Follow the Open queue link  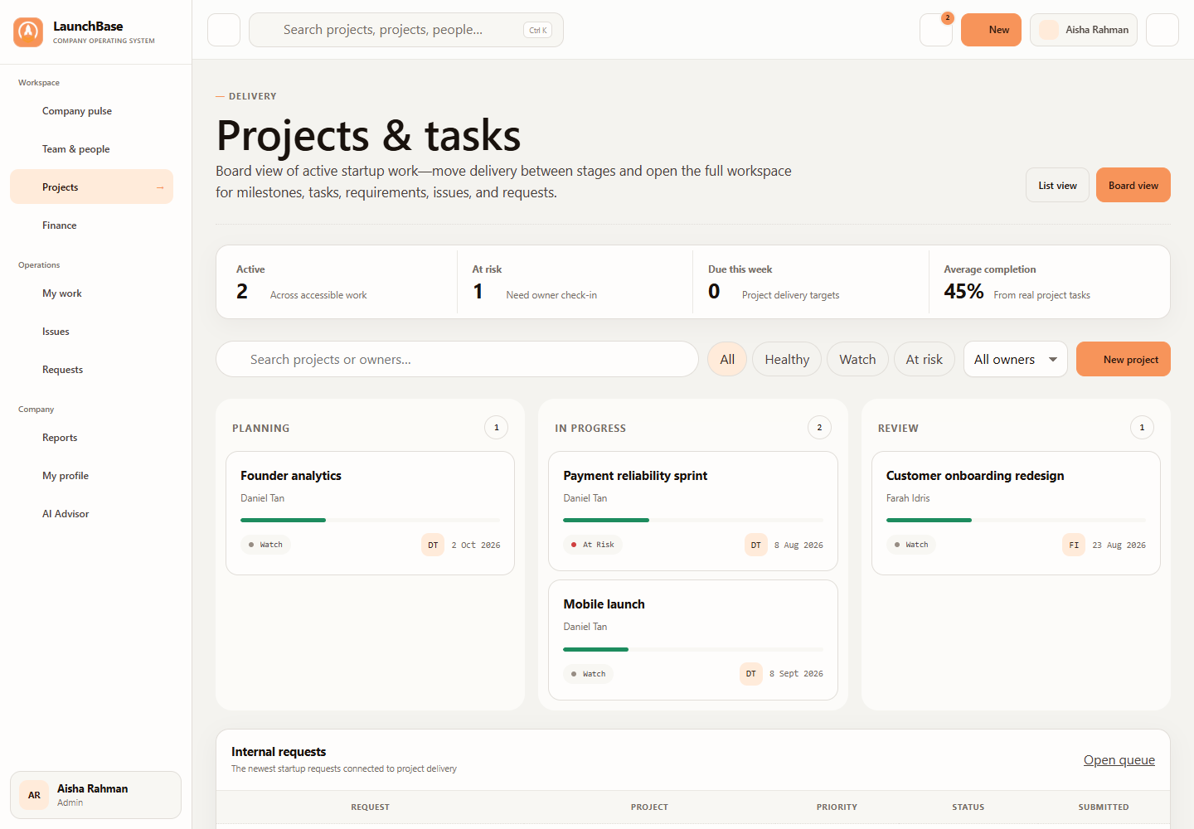pos(1119,760)
